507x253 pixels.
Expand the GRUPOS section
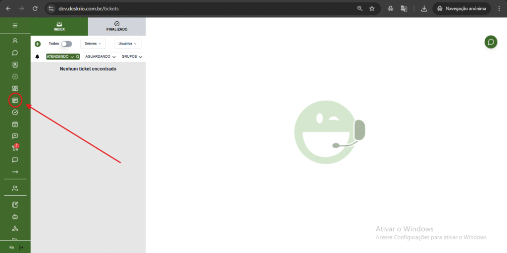pyautogui.click(x=132, y=57)
